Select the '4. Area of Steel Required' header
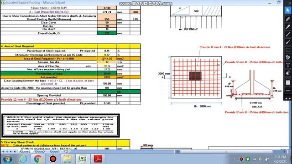The image size is (292, 164). coord(49,46)
